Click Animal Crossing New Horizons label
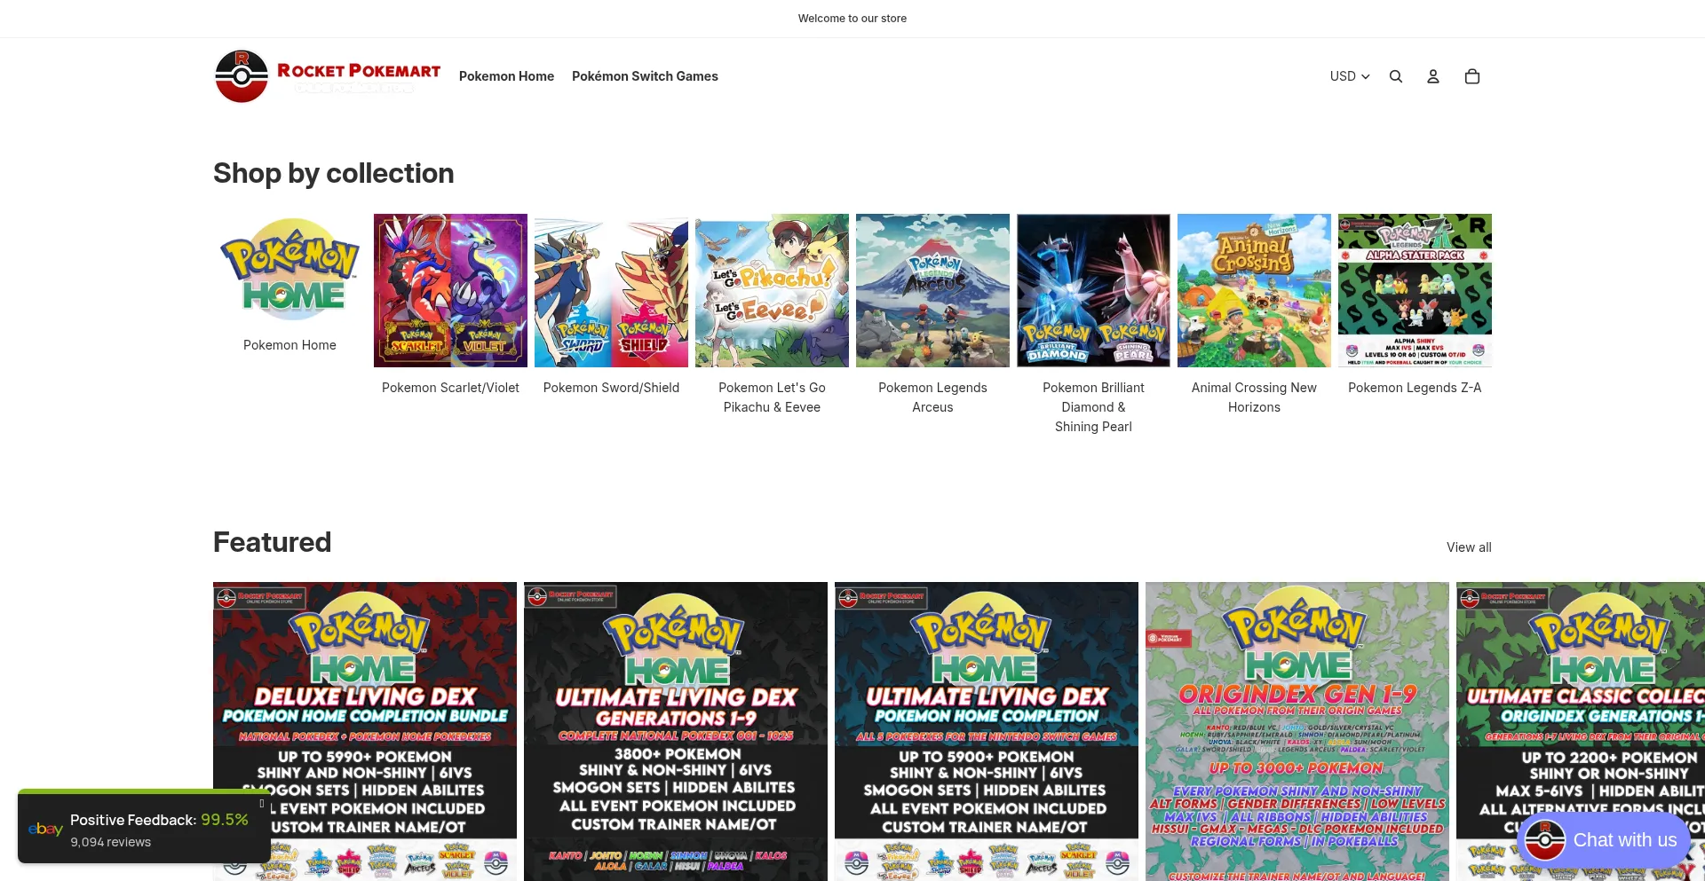The height and width of the screenshot is (881, 1705). pyautogui.click(x=1254, y=397)
